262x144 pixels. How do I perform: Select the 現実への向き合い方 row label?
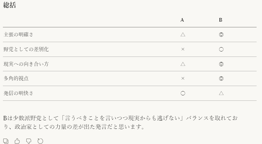(x=26, y=64)
